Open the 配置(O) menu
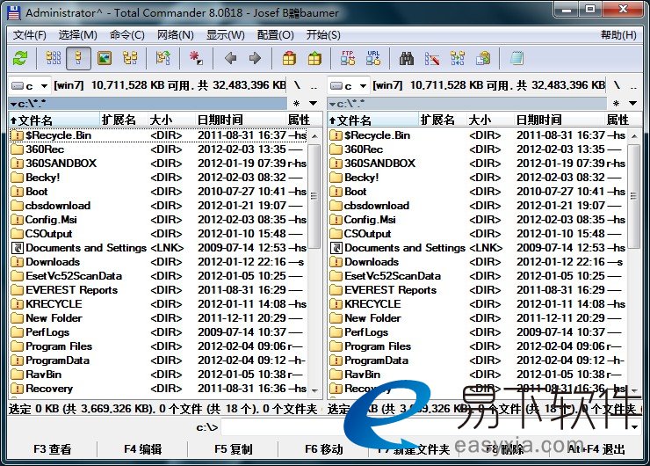Viewport: 650px width, 466px height. (275, 35)
